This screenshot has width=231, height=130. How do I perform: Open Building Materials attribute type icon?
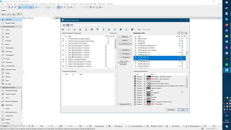pos(92,30)
